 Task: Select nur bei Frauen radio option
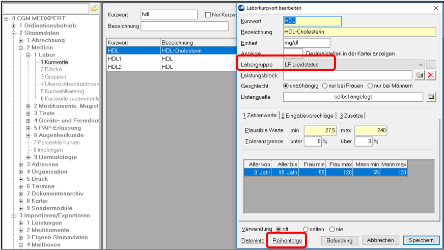(x=325, y=86)
